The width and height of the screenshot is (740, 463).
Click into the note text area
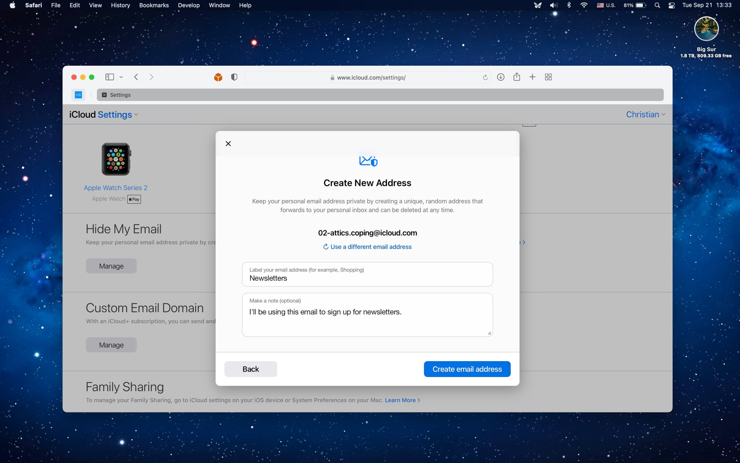pyautogui.click(x=367, y=315)
